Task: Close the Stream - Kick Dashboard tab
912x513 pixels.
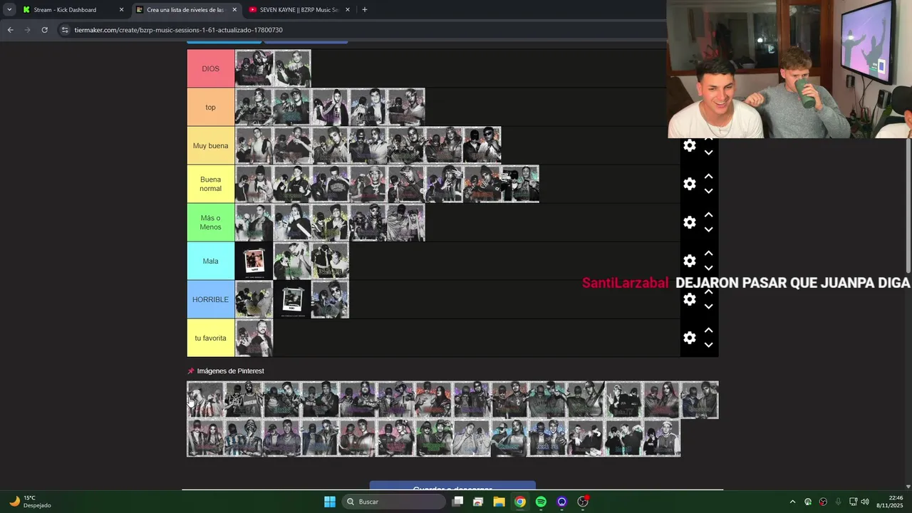Action: [x=121, y=10]
